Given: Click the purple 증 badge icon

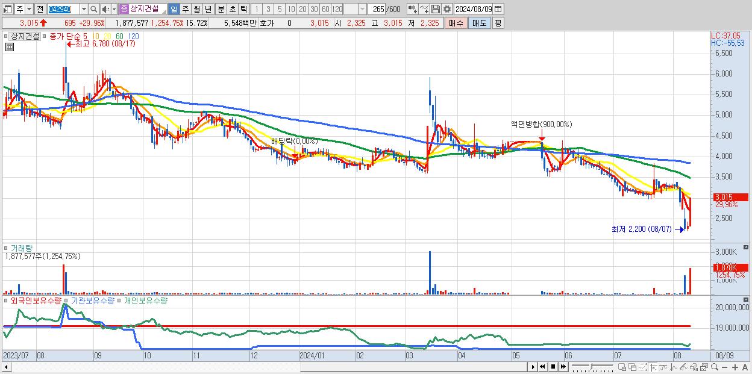Looking at the screenshot, I should tap(124, 9).
